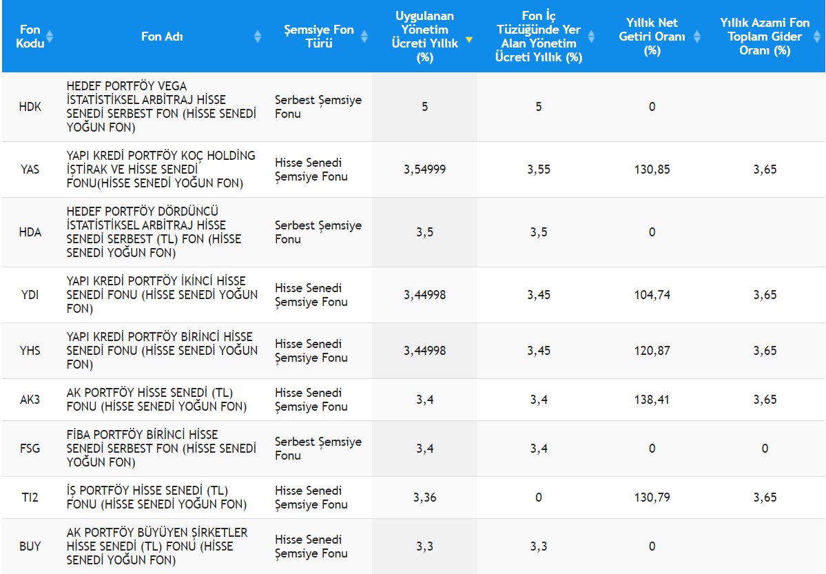
Task: Select fund code AK3
Action: (30, 400)
